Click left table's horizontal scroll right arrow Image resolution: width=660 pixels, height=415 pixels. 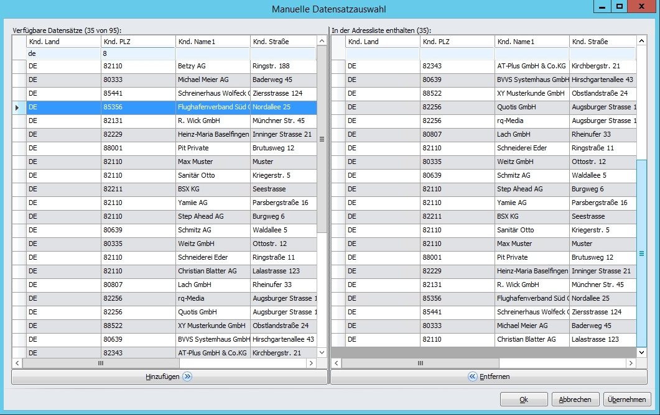pyautogui.click(x=311, y=363)
